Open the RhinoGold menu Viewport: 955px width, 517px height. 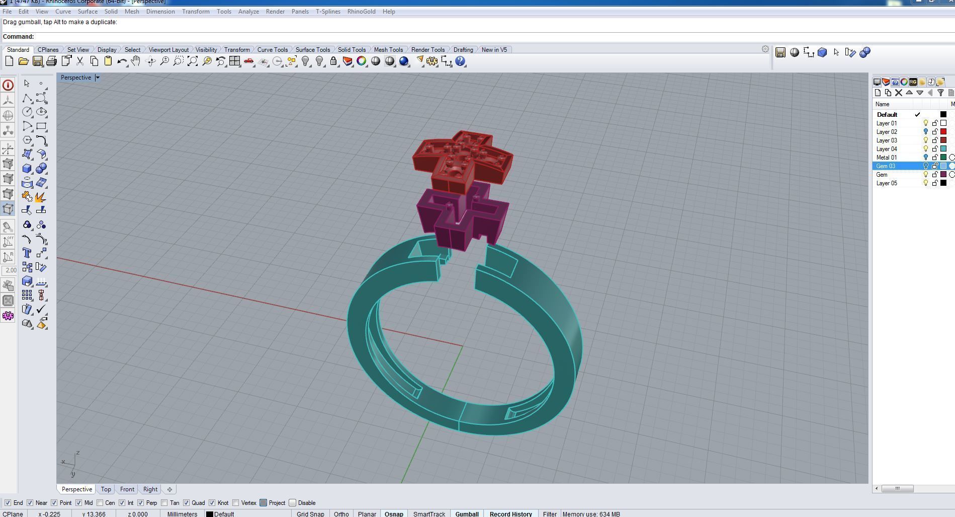coord(361,12)
